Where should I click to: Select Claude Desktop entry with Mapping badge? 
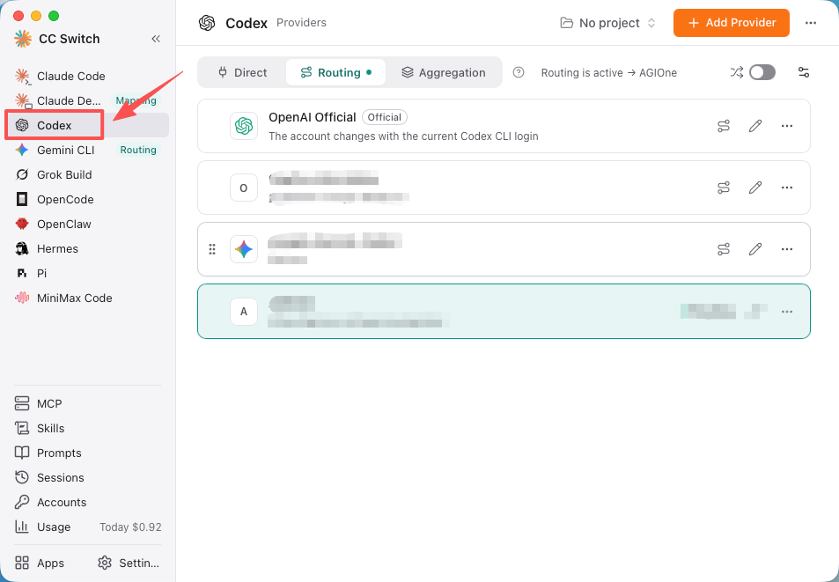[87, 100]
